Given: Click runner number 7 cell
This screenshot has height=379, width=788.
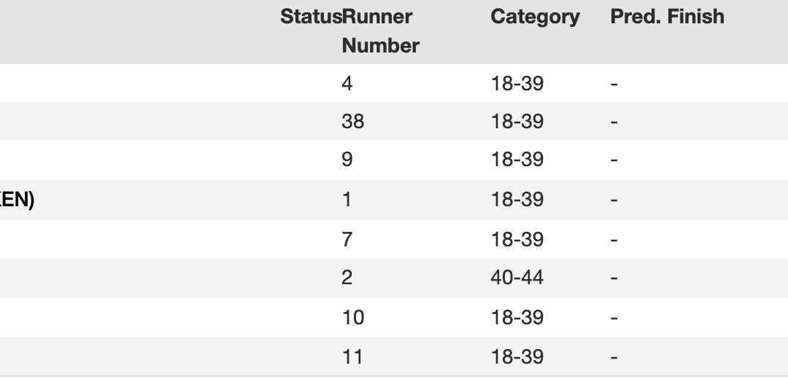Looking at the screenshot, I should point(347,239).
